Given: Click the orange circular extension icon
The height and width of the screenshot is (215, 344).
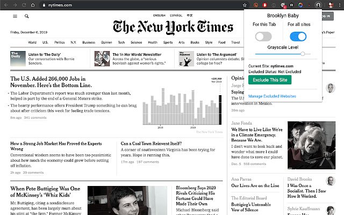Looking at the screenshot, I should pos(256,5).
